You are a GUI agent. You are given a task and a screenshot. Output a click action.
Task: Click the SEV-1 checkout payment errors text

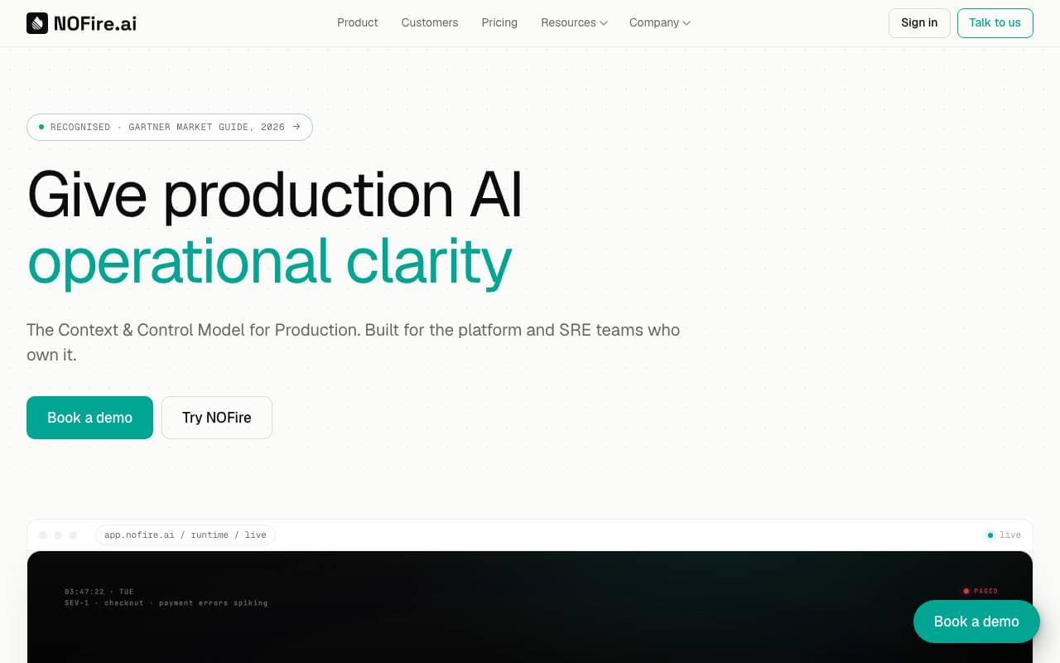(166, 603)
